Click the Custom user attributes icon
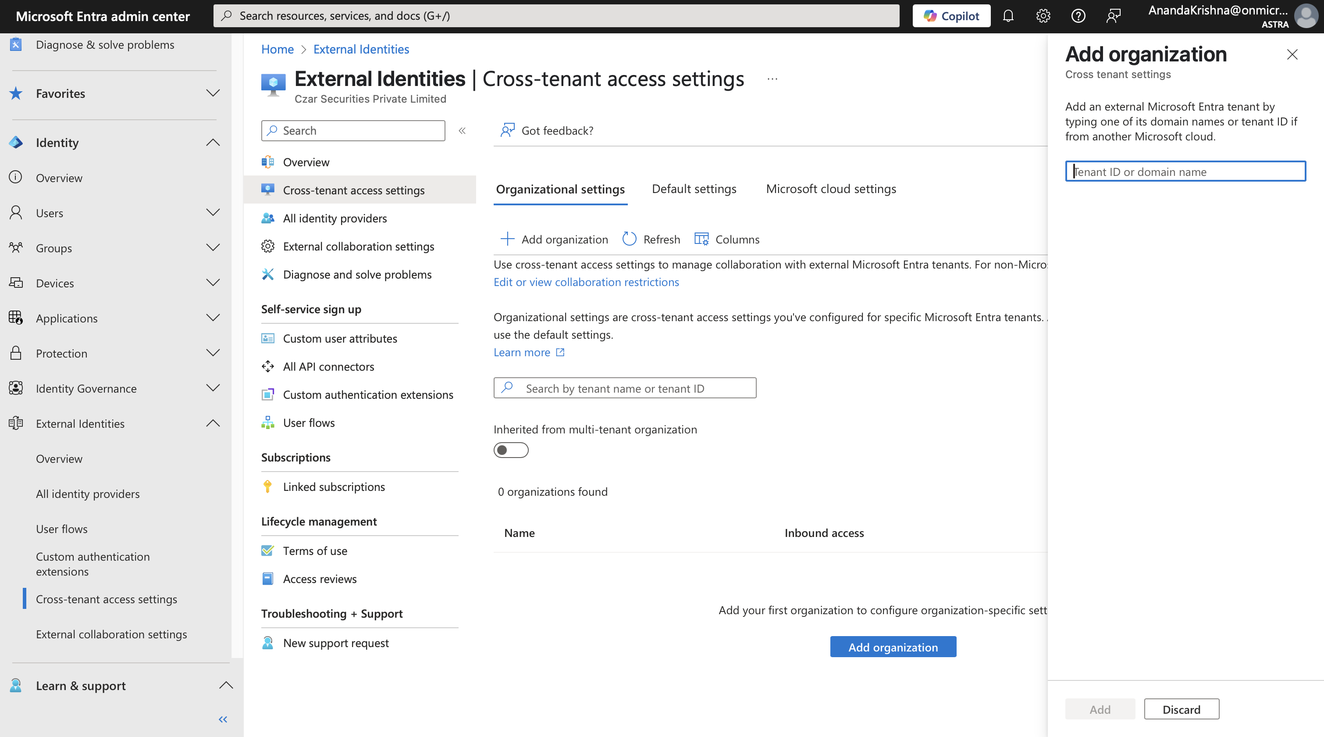Viewport: 1324px width, 737px height. tap(268, 338)
